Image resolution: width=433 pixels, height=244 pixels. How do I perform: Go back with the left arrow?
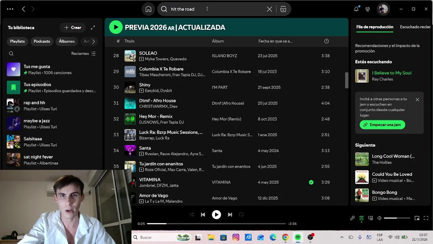point(23,9)
